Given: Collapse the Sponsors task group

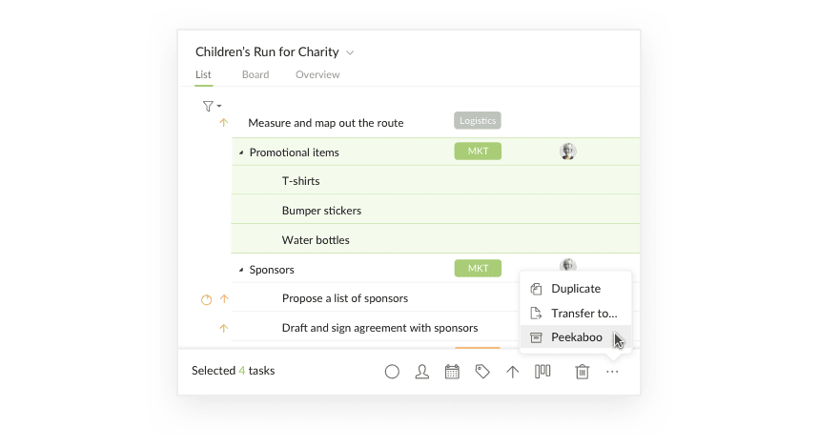Looking at the screenshot, I should coord(241,270).
